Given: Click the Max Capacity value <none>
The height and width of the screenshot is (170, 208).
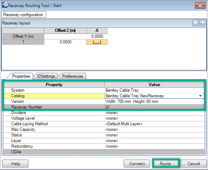Looking at the screenshot, I should click(154, 129).
